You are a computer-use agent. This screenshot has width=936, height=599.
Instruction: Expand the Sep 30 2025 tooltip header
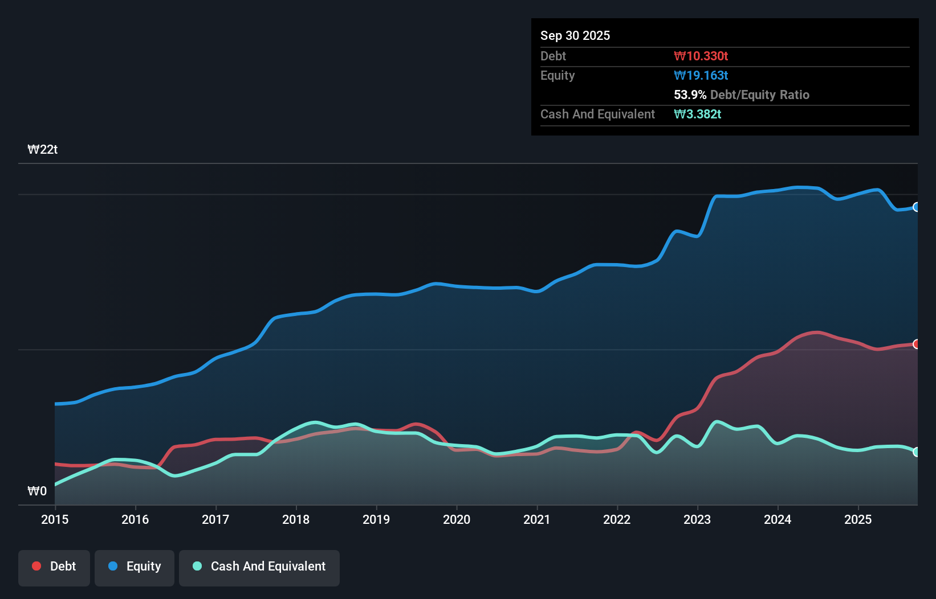pyautogui.click(x=575, y=35)
